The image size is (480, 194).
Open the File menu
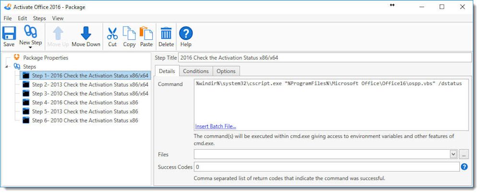[8, 18]
